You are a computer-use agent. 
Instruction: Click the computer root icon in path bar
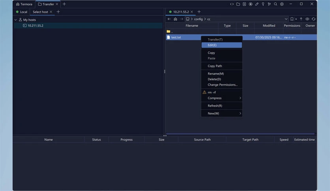click(x=187, y=19)
